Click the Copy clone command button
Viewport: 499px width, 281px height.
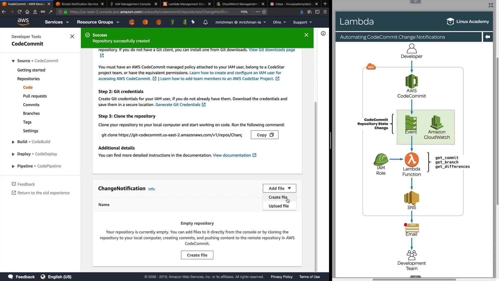coord(265,135)
